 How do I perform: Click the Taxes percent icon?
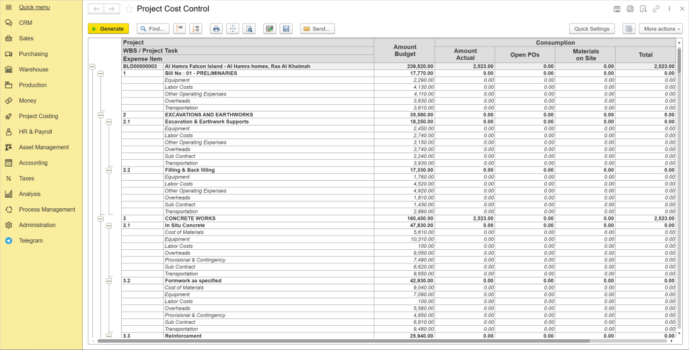click(x=8, y=179)
